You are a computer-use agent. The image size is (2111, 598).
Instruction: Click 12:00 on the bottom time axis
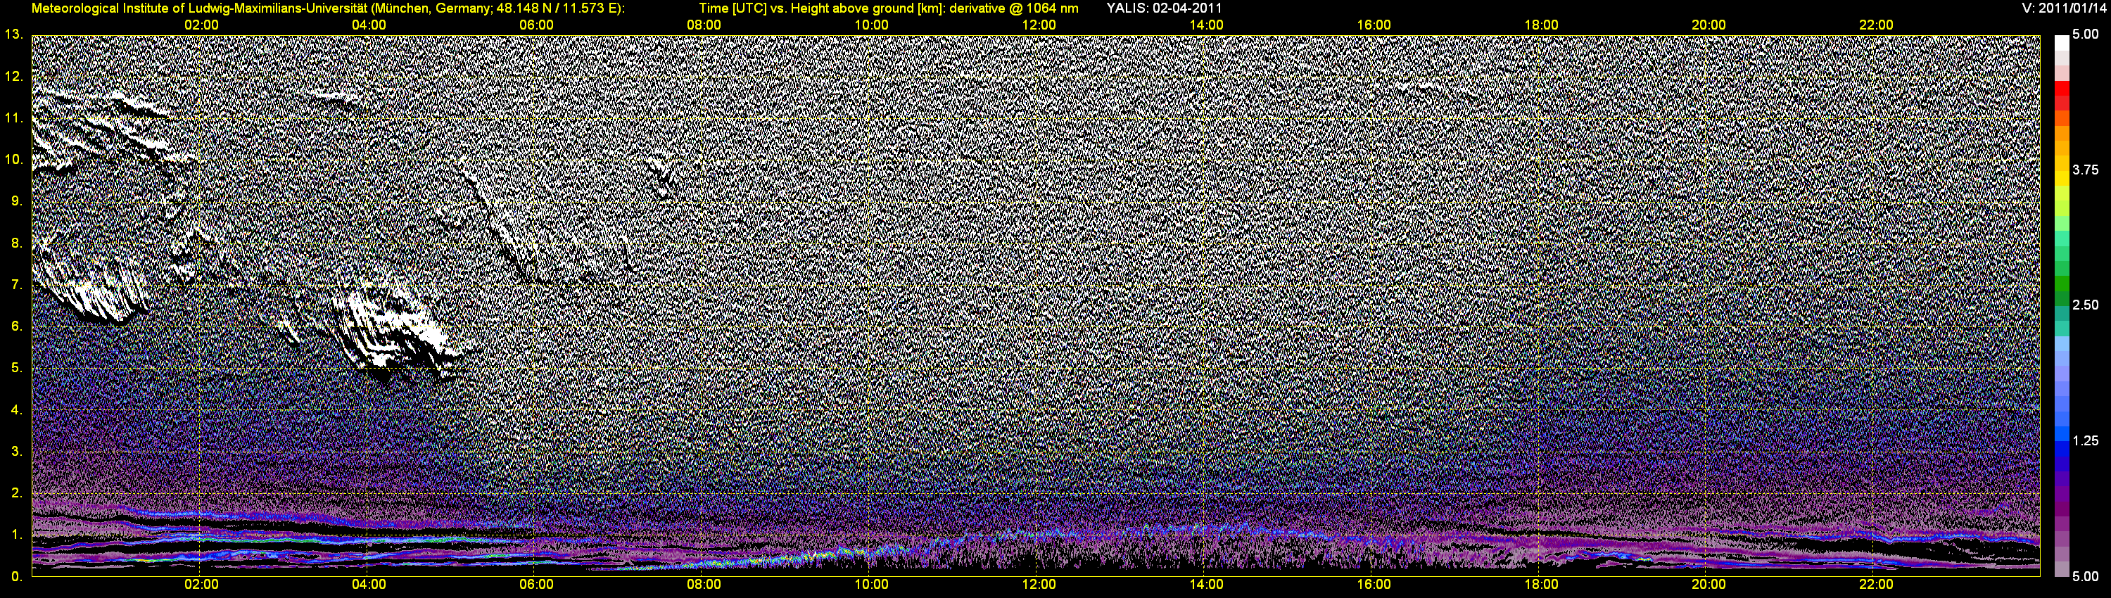(x=1039, y=584)
